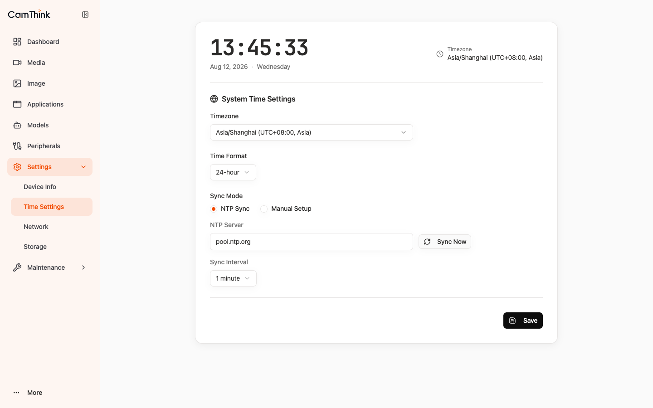Expand the Maintenance submenu chevron
Screen dimensions: 653x408
pos(83,267)
